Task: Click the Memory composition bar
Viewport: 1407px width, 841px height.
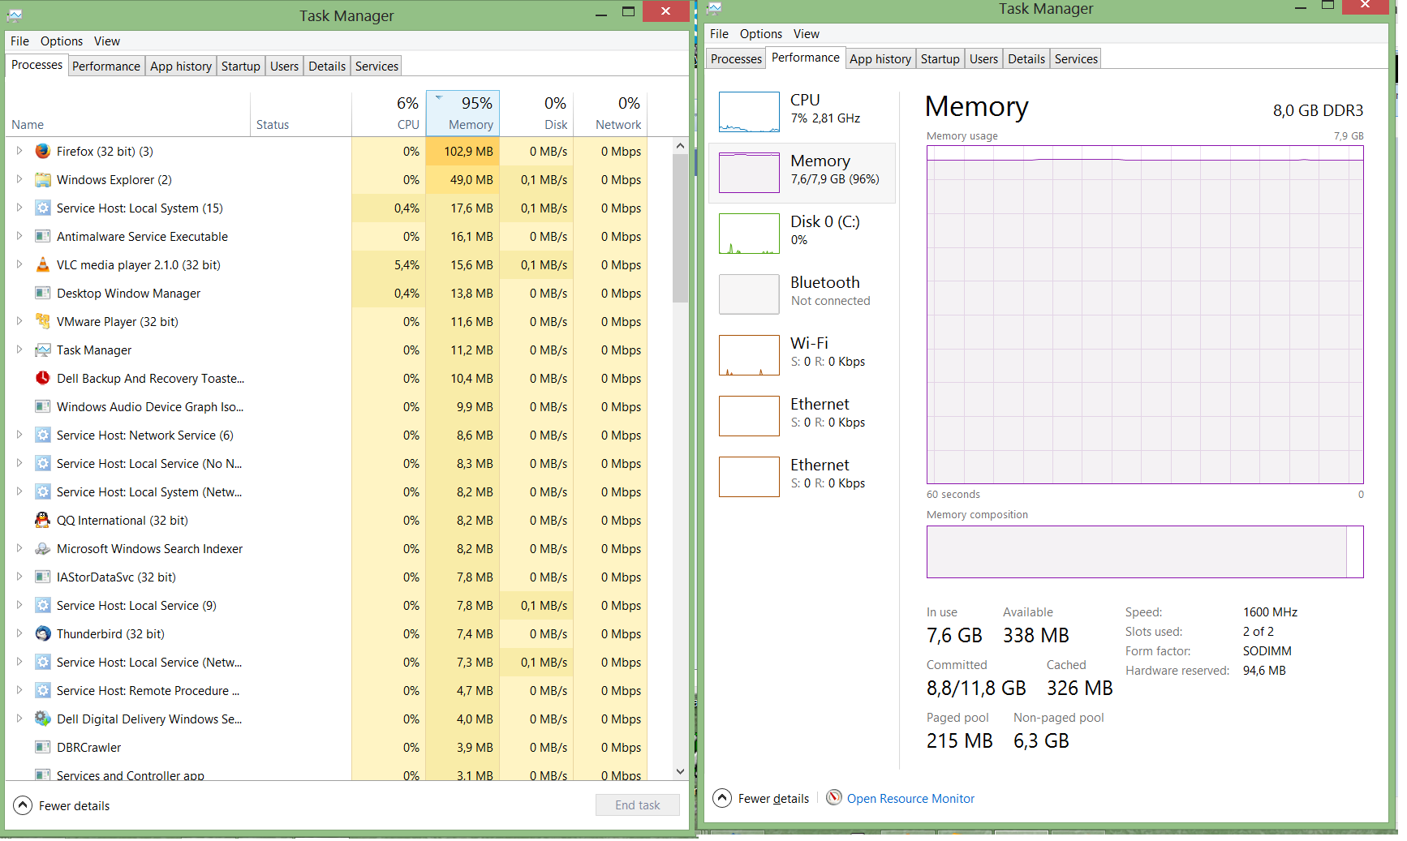Action: [1145, 551]
